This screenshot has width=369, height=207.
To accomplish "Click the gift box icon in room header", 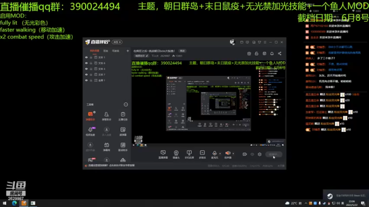I will (249, 53).
